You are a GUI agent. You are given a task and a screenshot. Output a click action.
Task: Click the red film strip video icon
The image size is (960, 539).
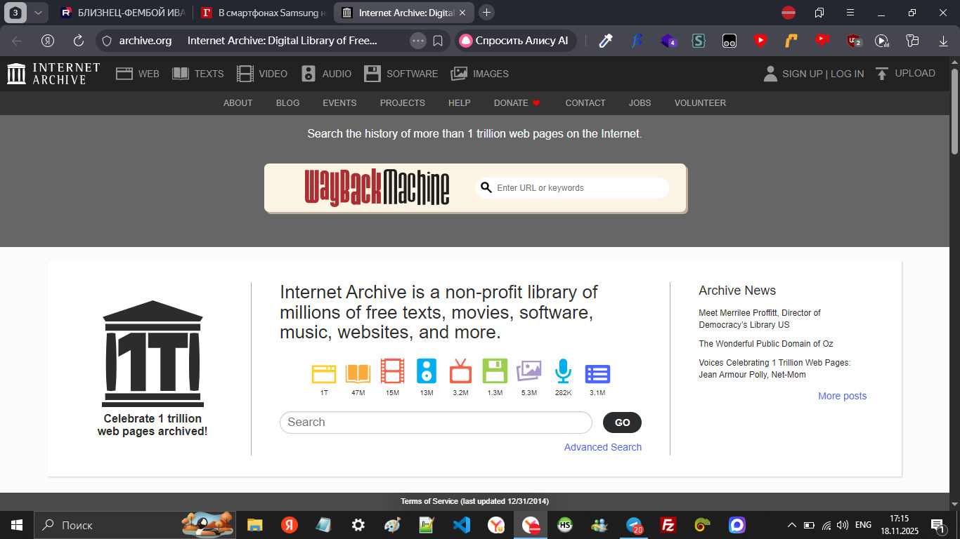click(x=392, y=372)
